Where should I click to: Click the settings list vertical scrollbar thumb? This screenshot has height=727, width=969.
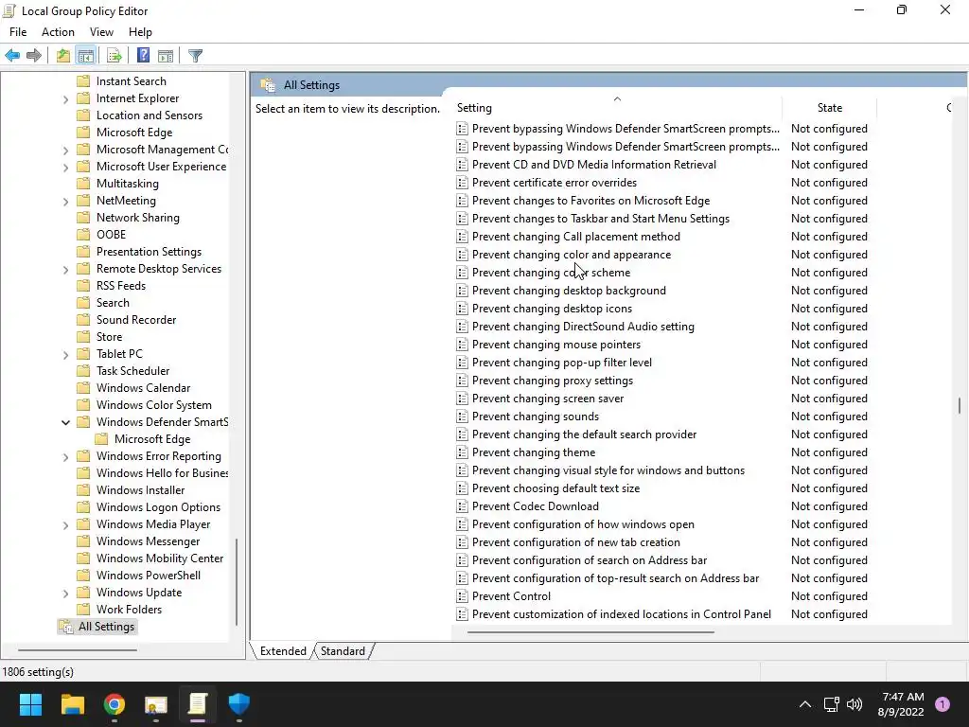click(x=960, y=406)
